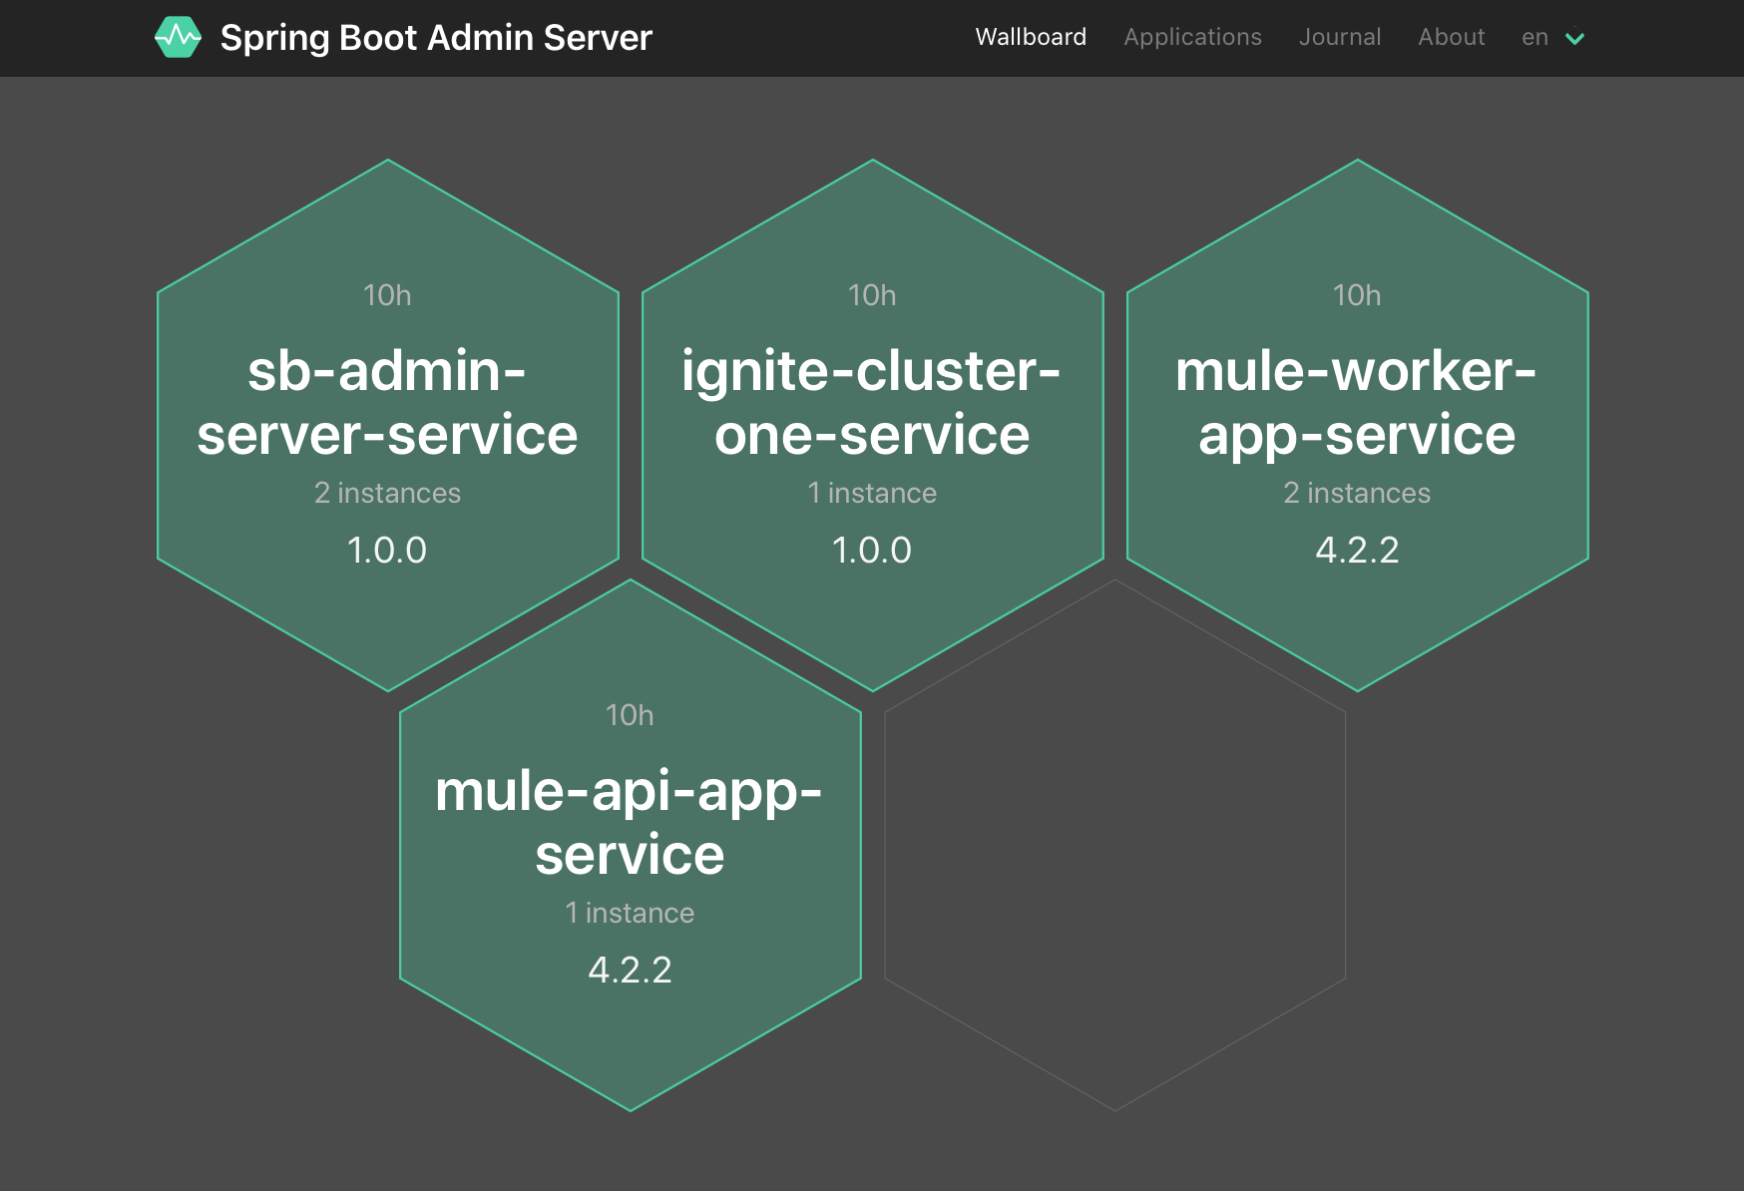This screenshot has height=1191, width=1744.
Task: Click 1 instance under ignite-cluster-one-service
Action: (872, 493)
